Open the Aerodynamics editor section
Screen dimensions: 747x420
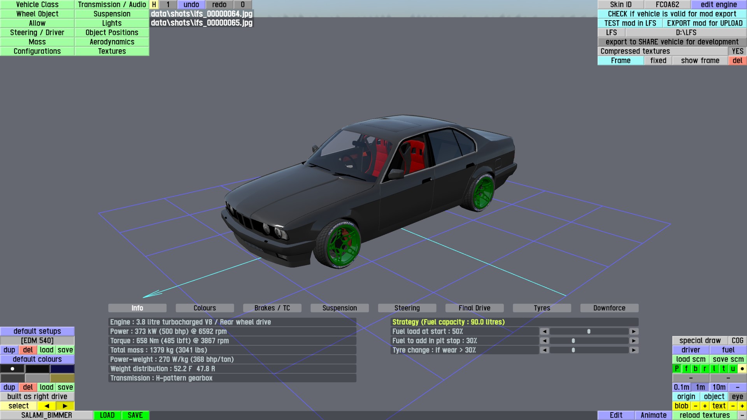click(x=112, y=42)
